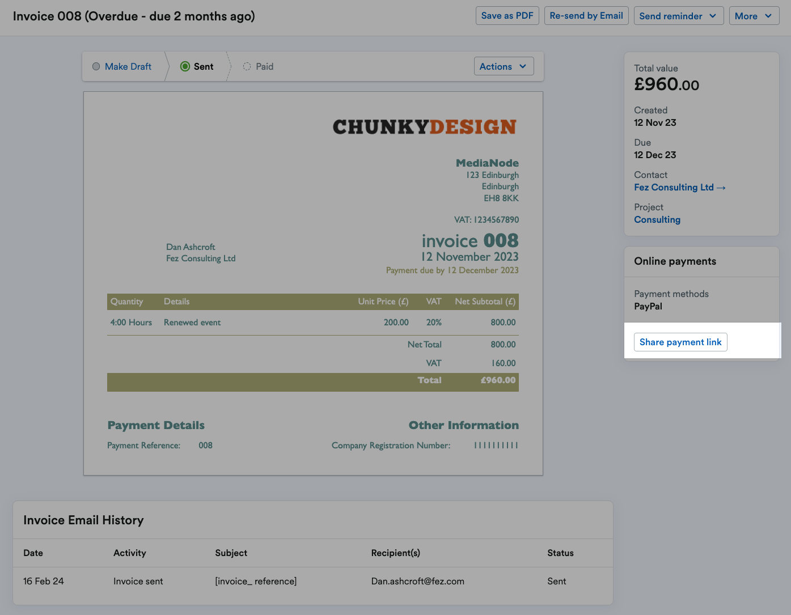The image size is (791, 615).
Task: Click the Online payments heading
Action: coord(675,261)
